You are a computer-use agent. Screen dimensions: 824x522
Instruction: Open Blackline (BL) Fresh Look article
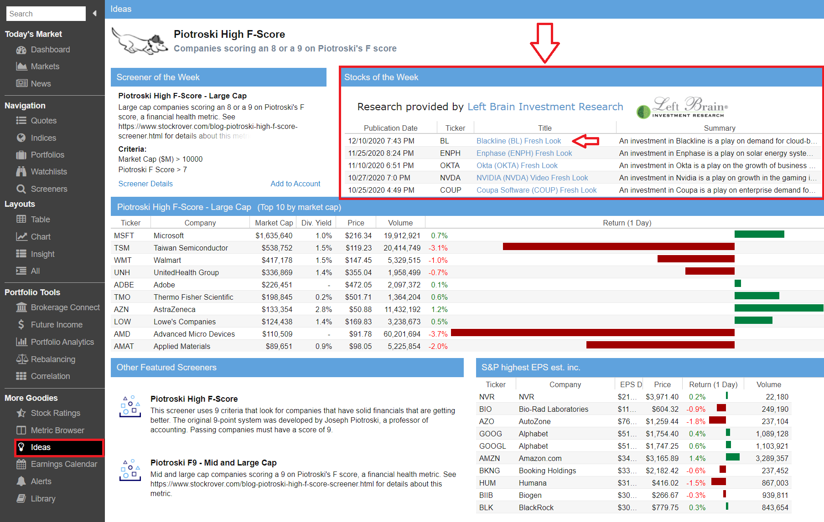(519, 141)
